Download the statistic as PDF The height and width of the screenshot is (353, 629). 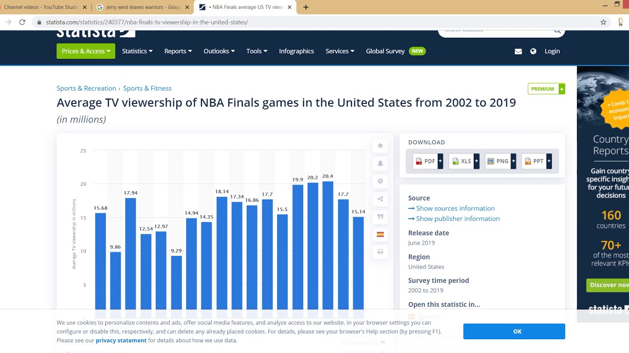[428, 161]
